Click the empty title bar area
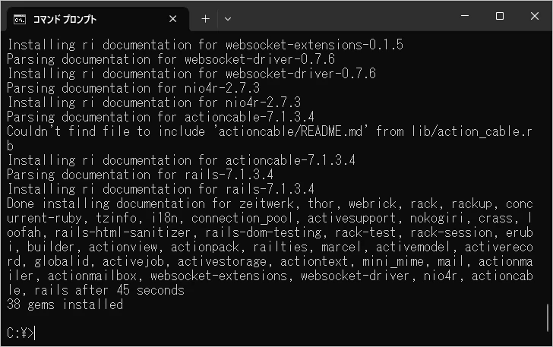553x347 pixels. 342,18
